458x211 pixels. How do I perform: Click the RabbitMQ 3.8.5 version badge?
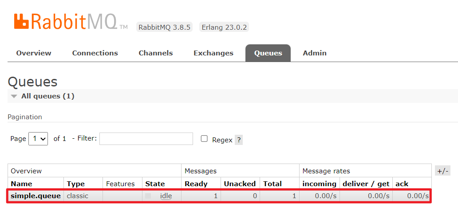coord(165,27)
